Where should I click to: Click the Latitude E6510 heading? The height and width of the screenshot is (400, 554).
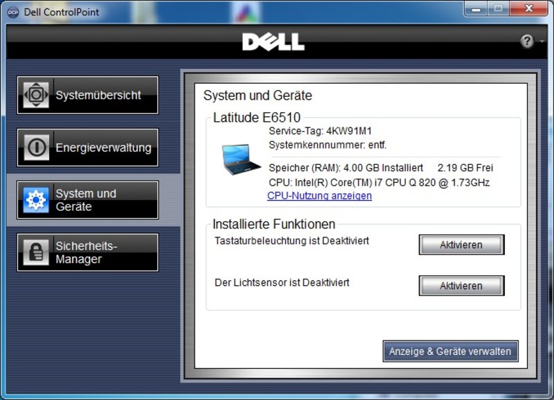[257, 117]
